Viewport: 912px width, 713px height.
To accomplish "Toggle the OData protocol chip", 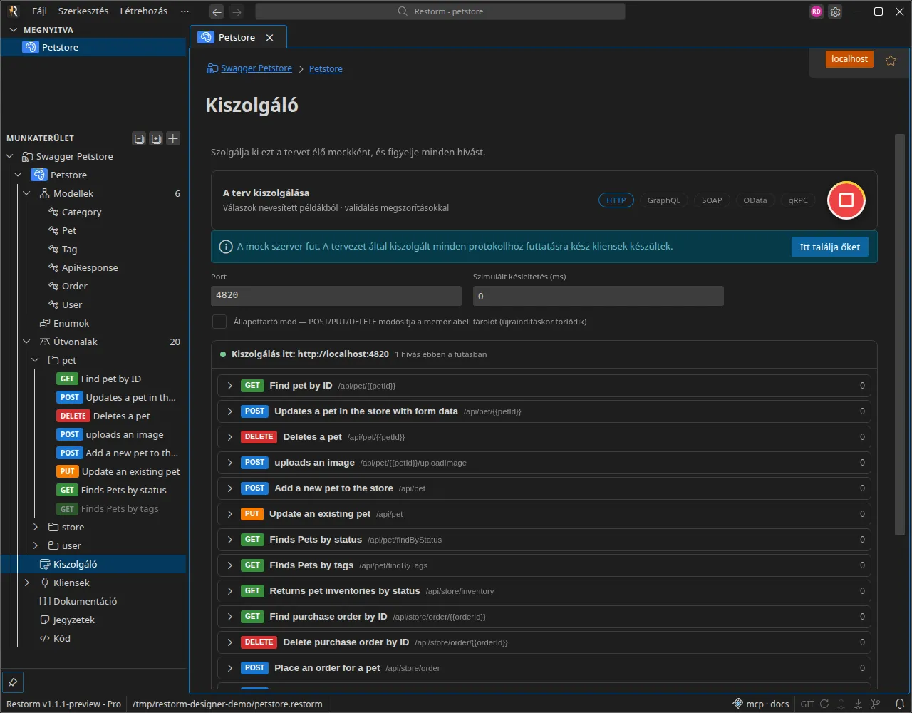I will [x=755, y=200].
